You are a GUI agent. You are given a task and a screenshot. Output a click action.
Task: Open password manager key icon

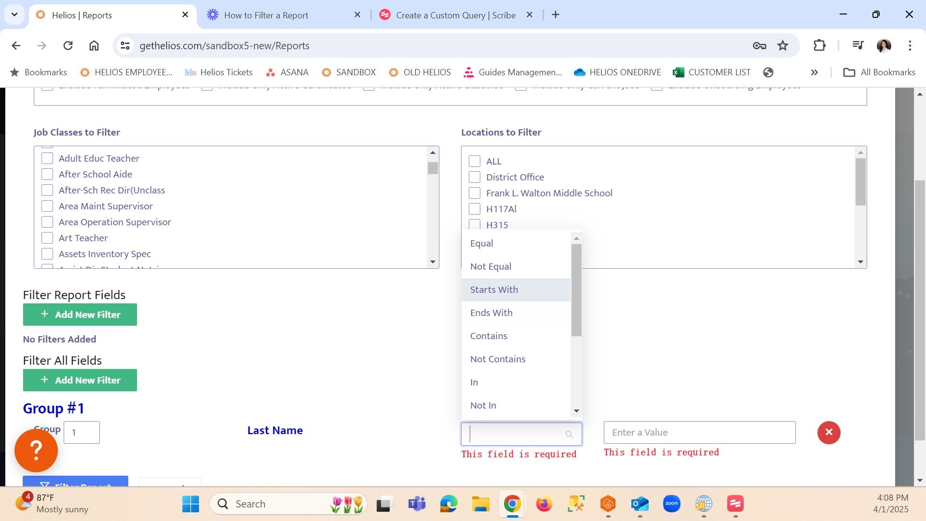tap(759, 46)
